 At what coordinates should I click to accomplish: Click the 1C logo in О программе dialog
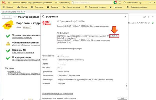(x=46, y=23)
